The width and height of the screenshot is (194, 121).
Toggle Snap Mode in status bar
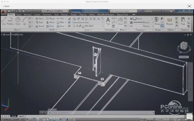[x=31, y=119]
